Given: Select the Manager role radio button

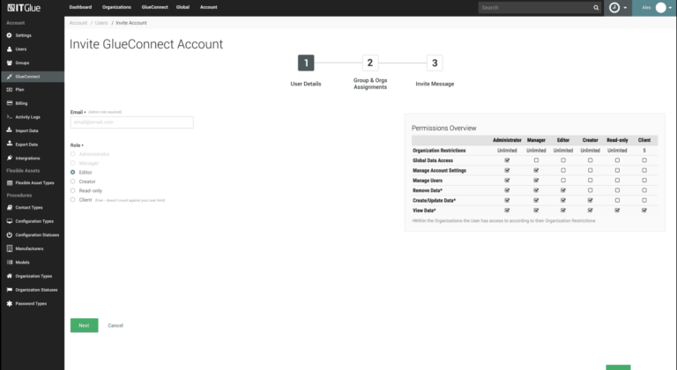Looking at the screenshot, I should [72, 163].
